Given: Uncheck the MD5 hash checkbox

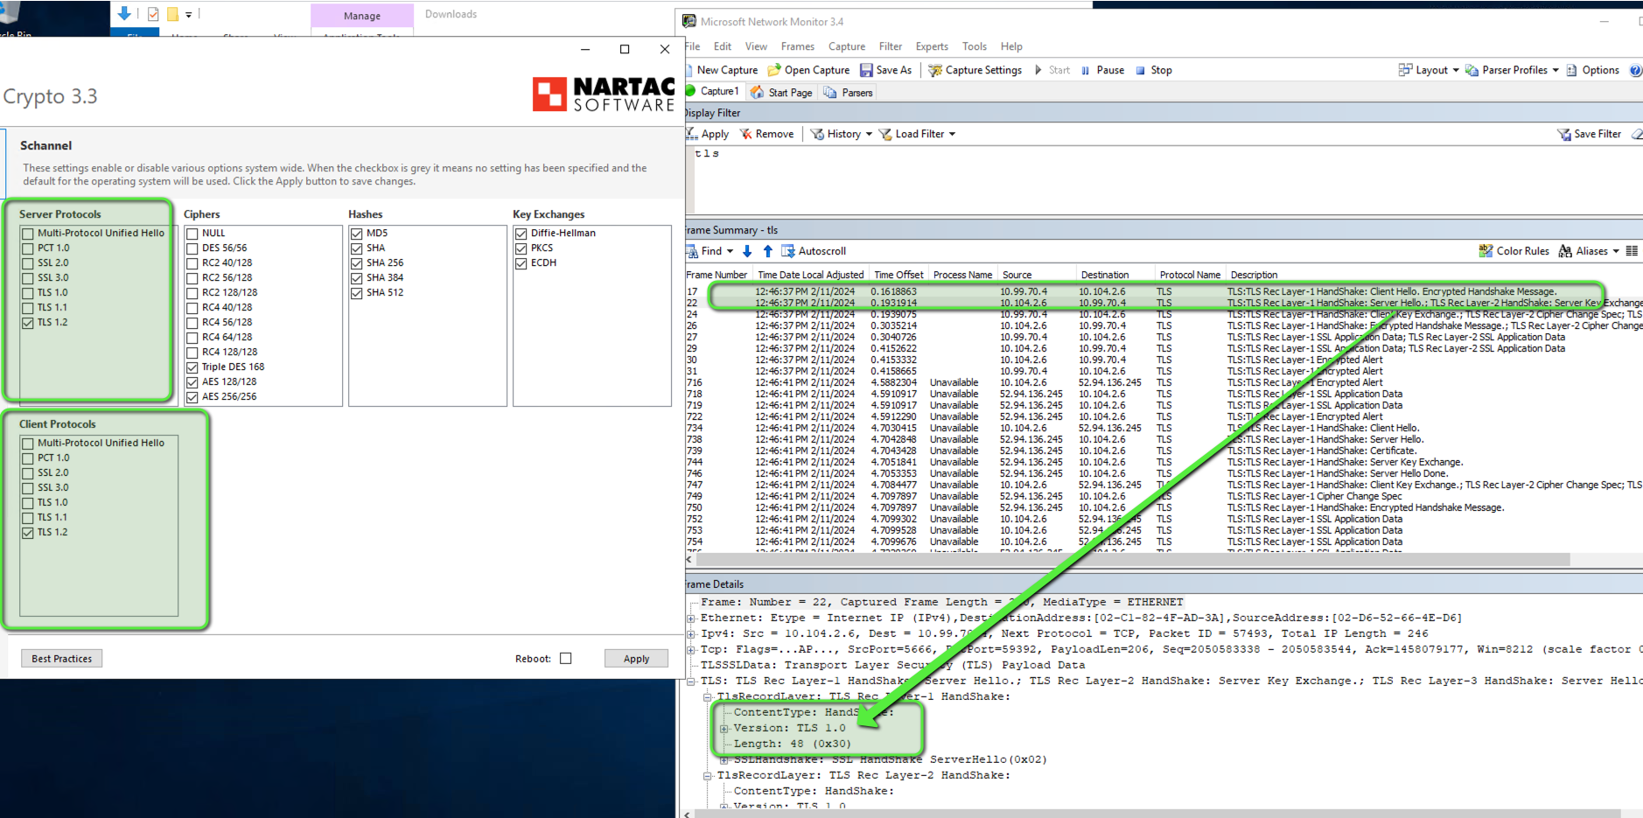Looking at the screenshot, I should coord(357,234).
